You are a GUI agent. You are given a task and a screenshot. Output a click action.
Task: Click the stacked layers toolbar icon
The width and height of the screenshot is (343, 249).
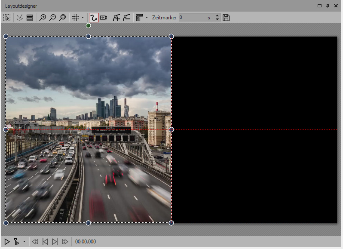click(x=30, y=18)
